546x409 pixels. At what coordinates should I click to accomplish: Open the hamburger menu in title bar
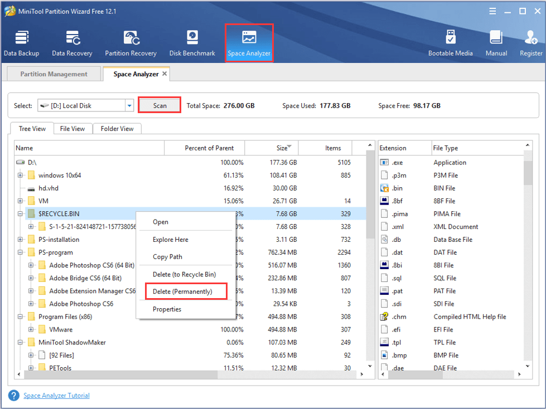492,12
